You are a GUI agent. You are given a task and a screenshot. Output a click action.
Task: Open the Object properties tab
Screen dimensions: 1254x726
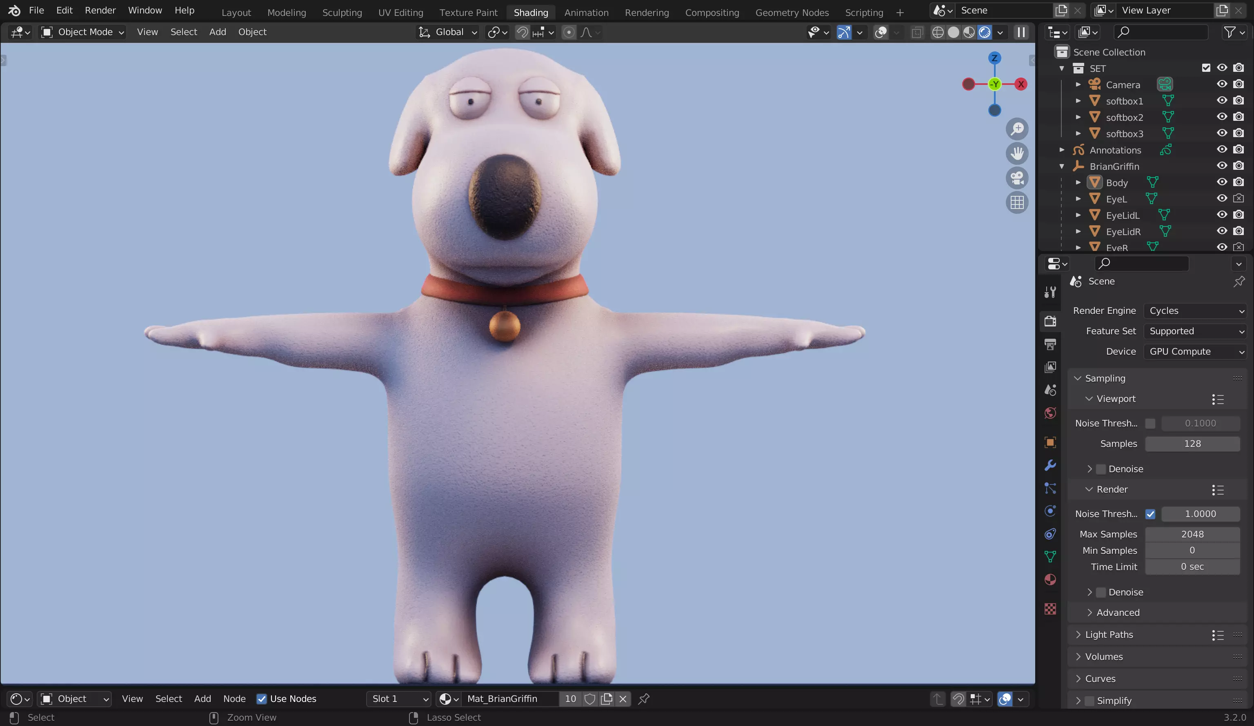click(x=1050, y=442)
